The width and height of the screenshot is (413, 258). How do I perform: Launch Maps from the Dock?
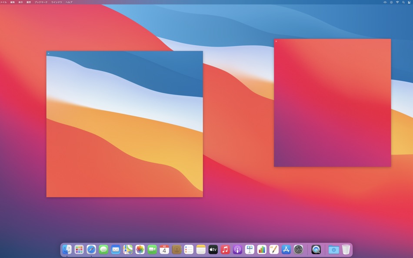128,249
